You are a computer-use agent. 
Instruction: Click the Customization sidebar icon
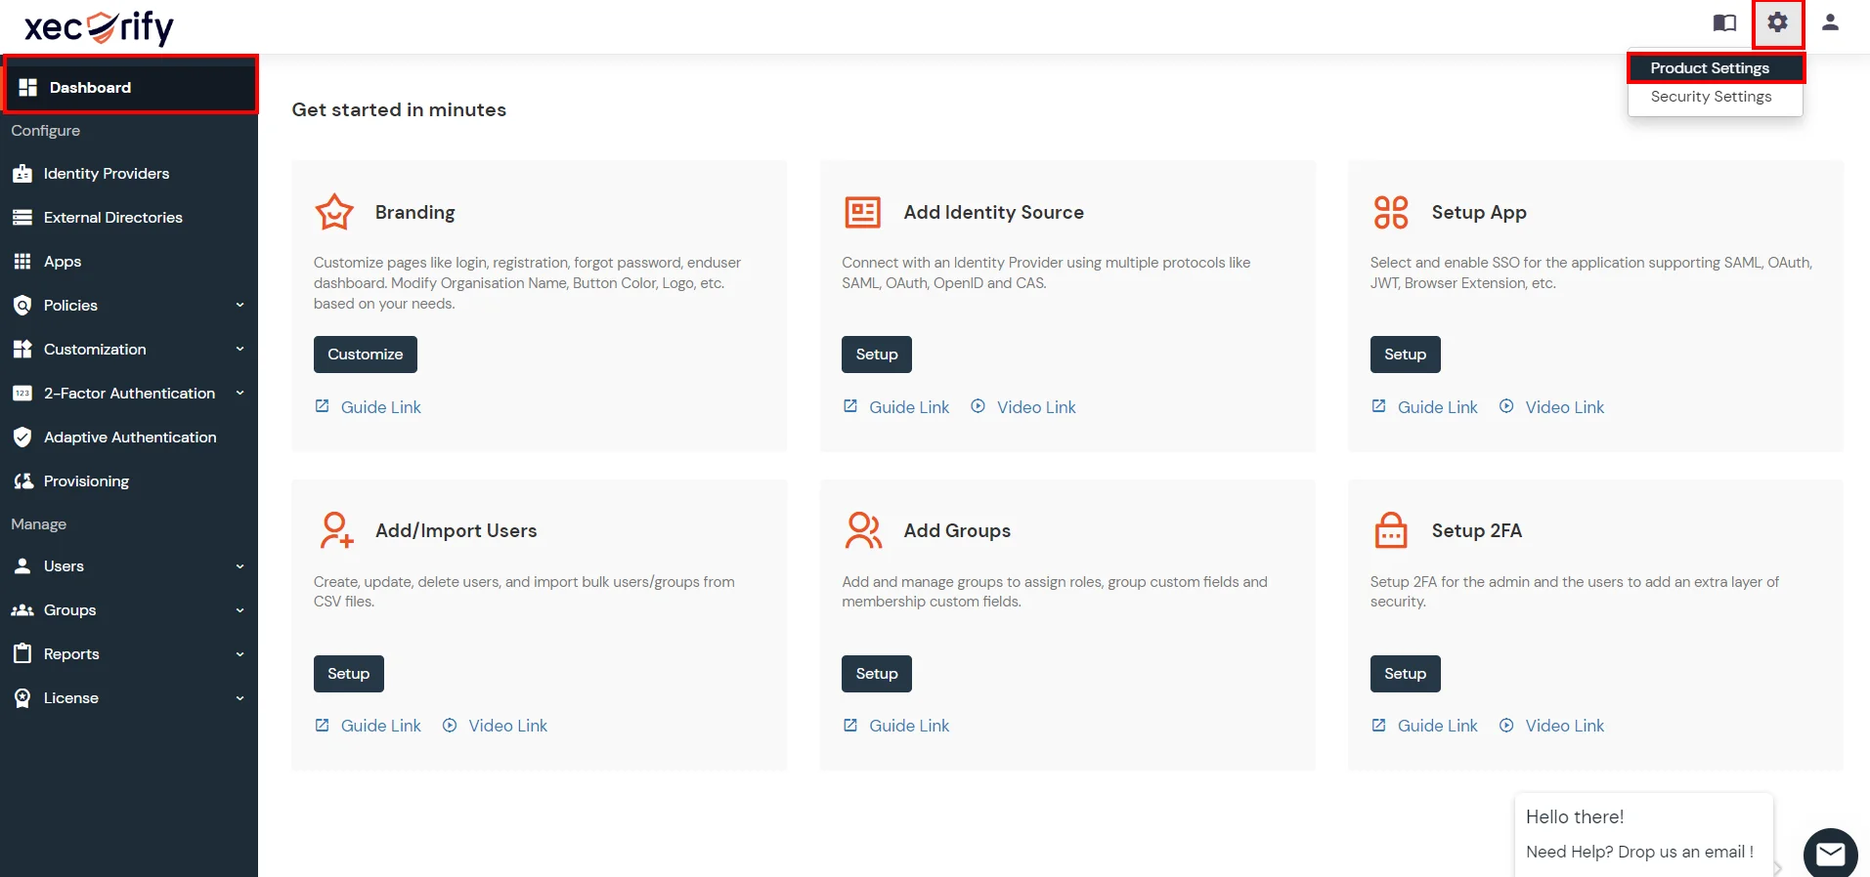(22, 350)
